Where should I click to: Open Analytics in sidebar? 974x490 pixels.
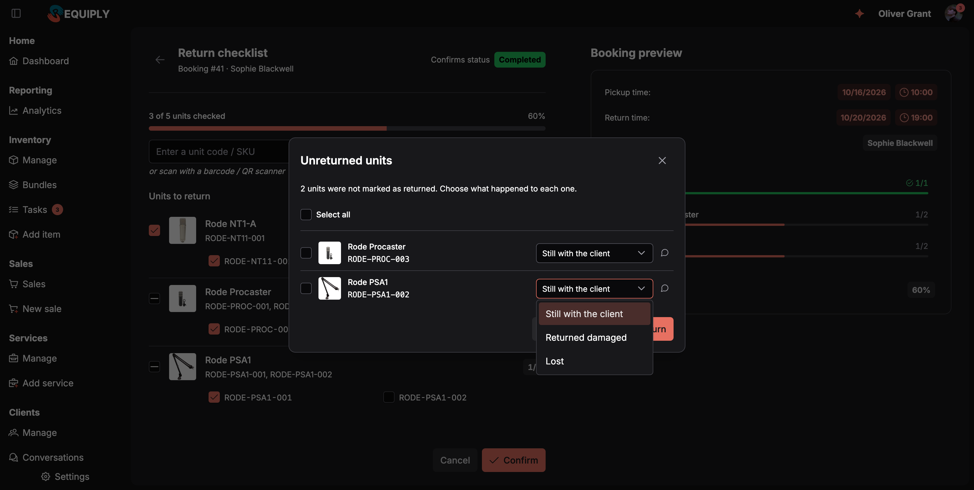tap(35, 110)
